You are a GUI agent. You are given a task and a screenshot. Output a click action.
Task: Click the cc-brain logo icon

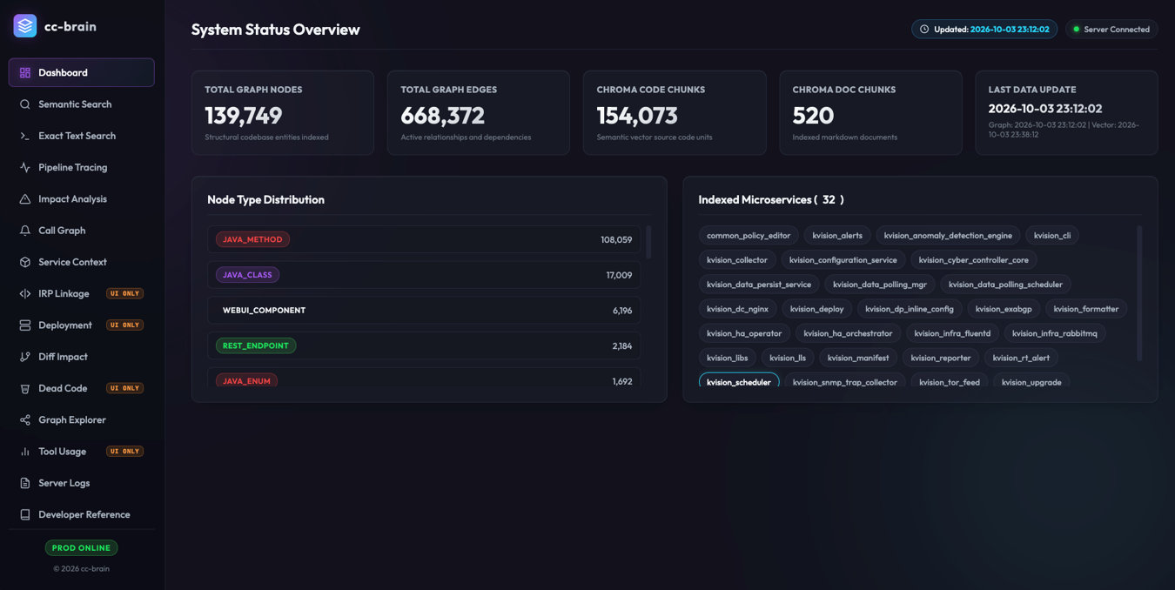coord(25,26)
